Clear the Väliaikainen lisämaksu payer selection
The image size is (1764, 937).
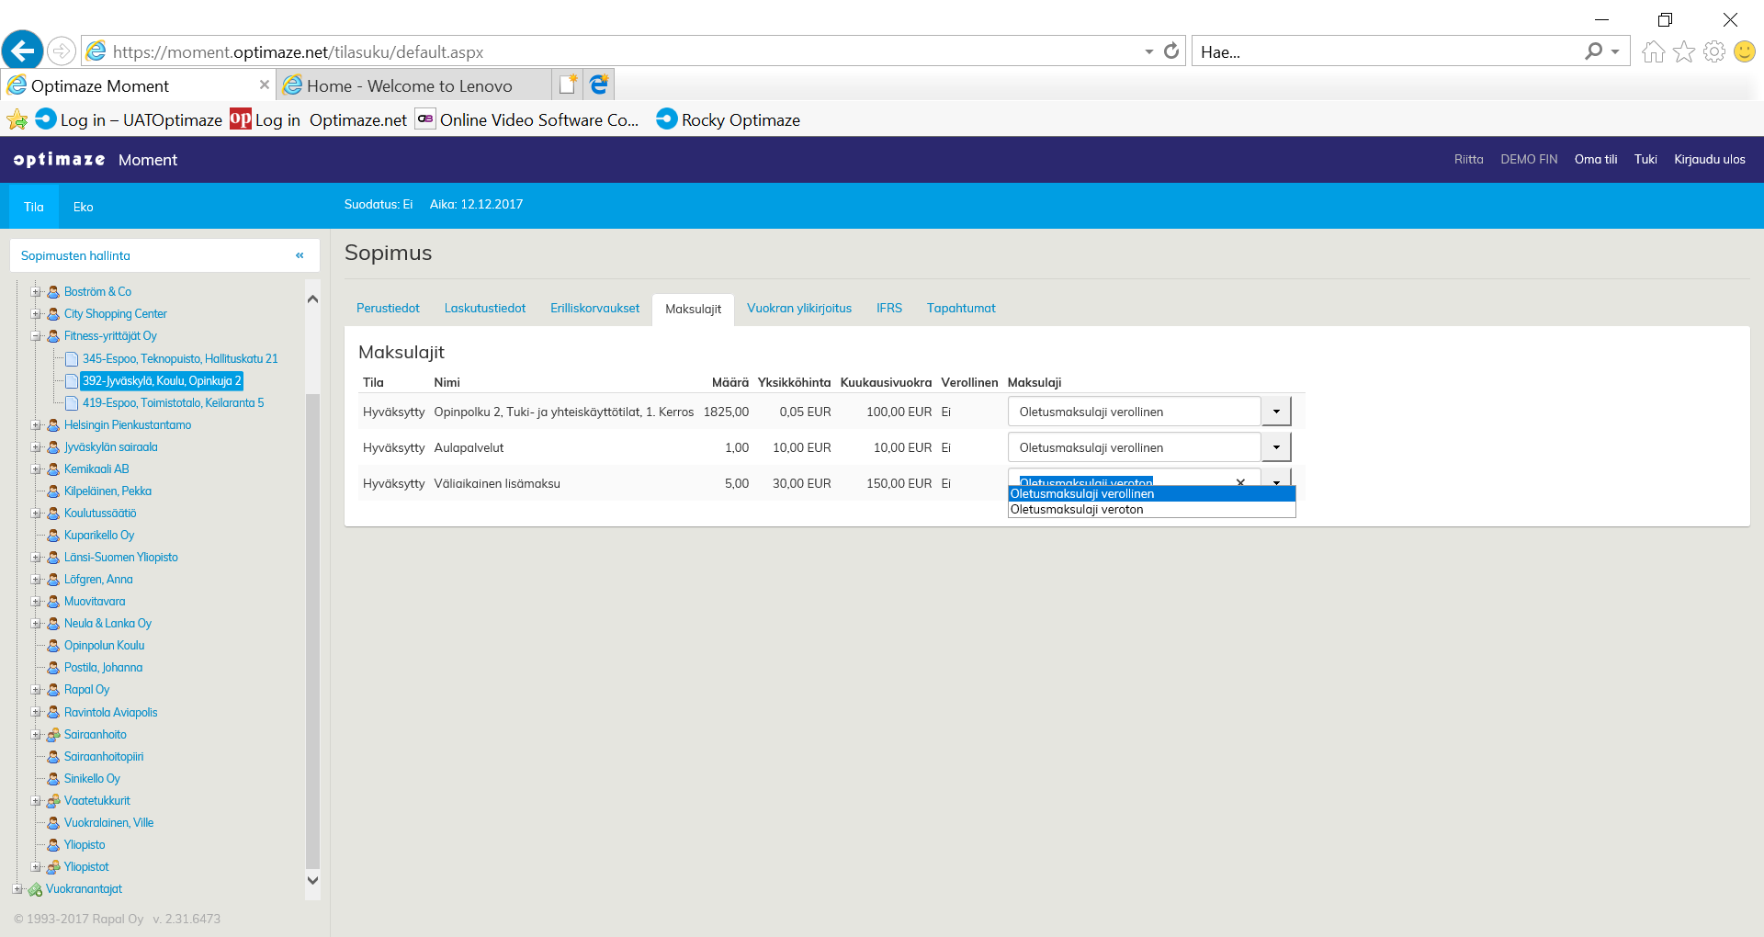click(x=1240, y=482)
